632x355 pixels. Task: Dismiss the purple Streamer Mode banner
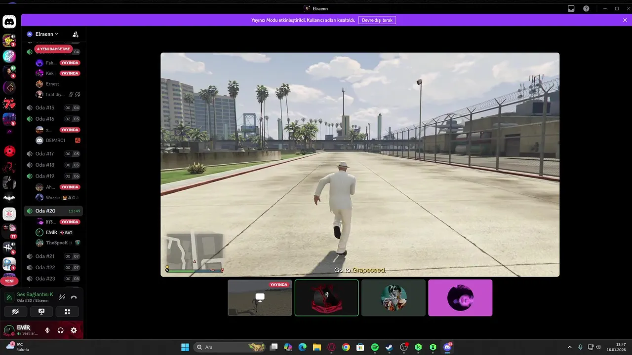pos(625,20)
